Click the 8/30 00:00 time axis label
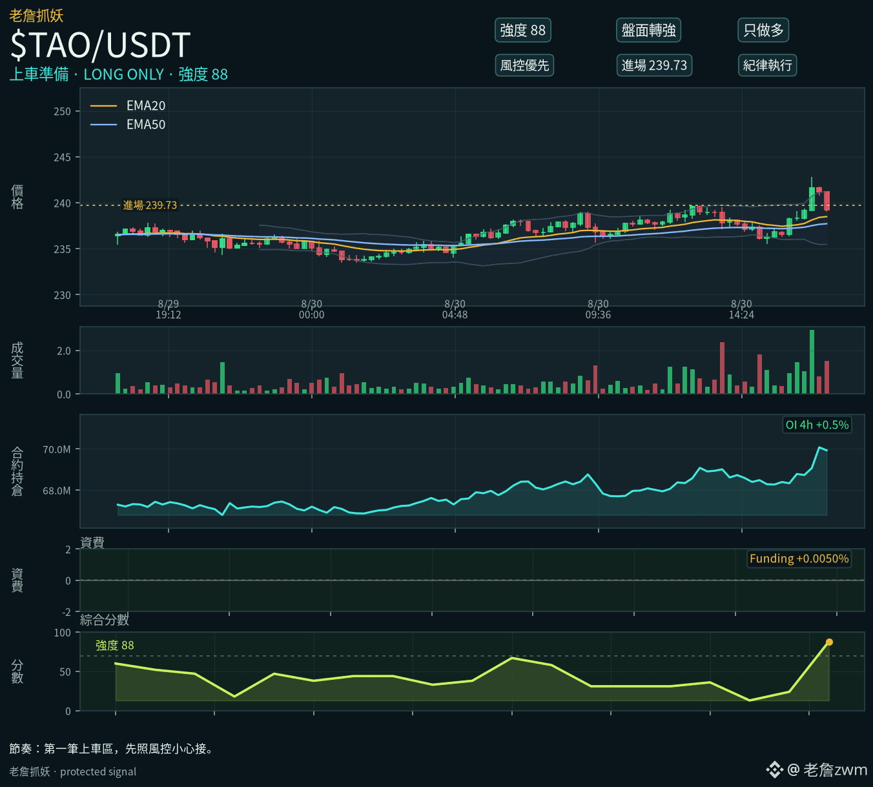873x787 pixels. tap(312, 309)
